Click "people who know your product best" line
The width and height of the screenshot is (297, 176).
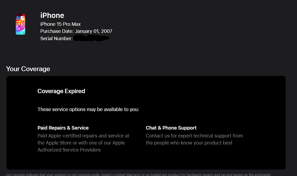tap(189, 143)
